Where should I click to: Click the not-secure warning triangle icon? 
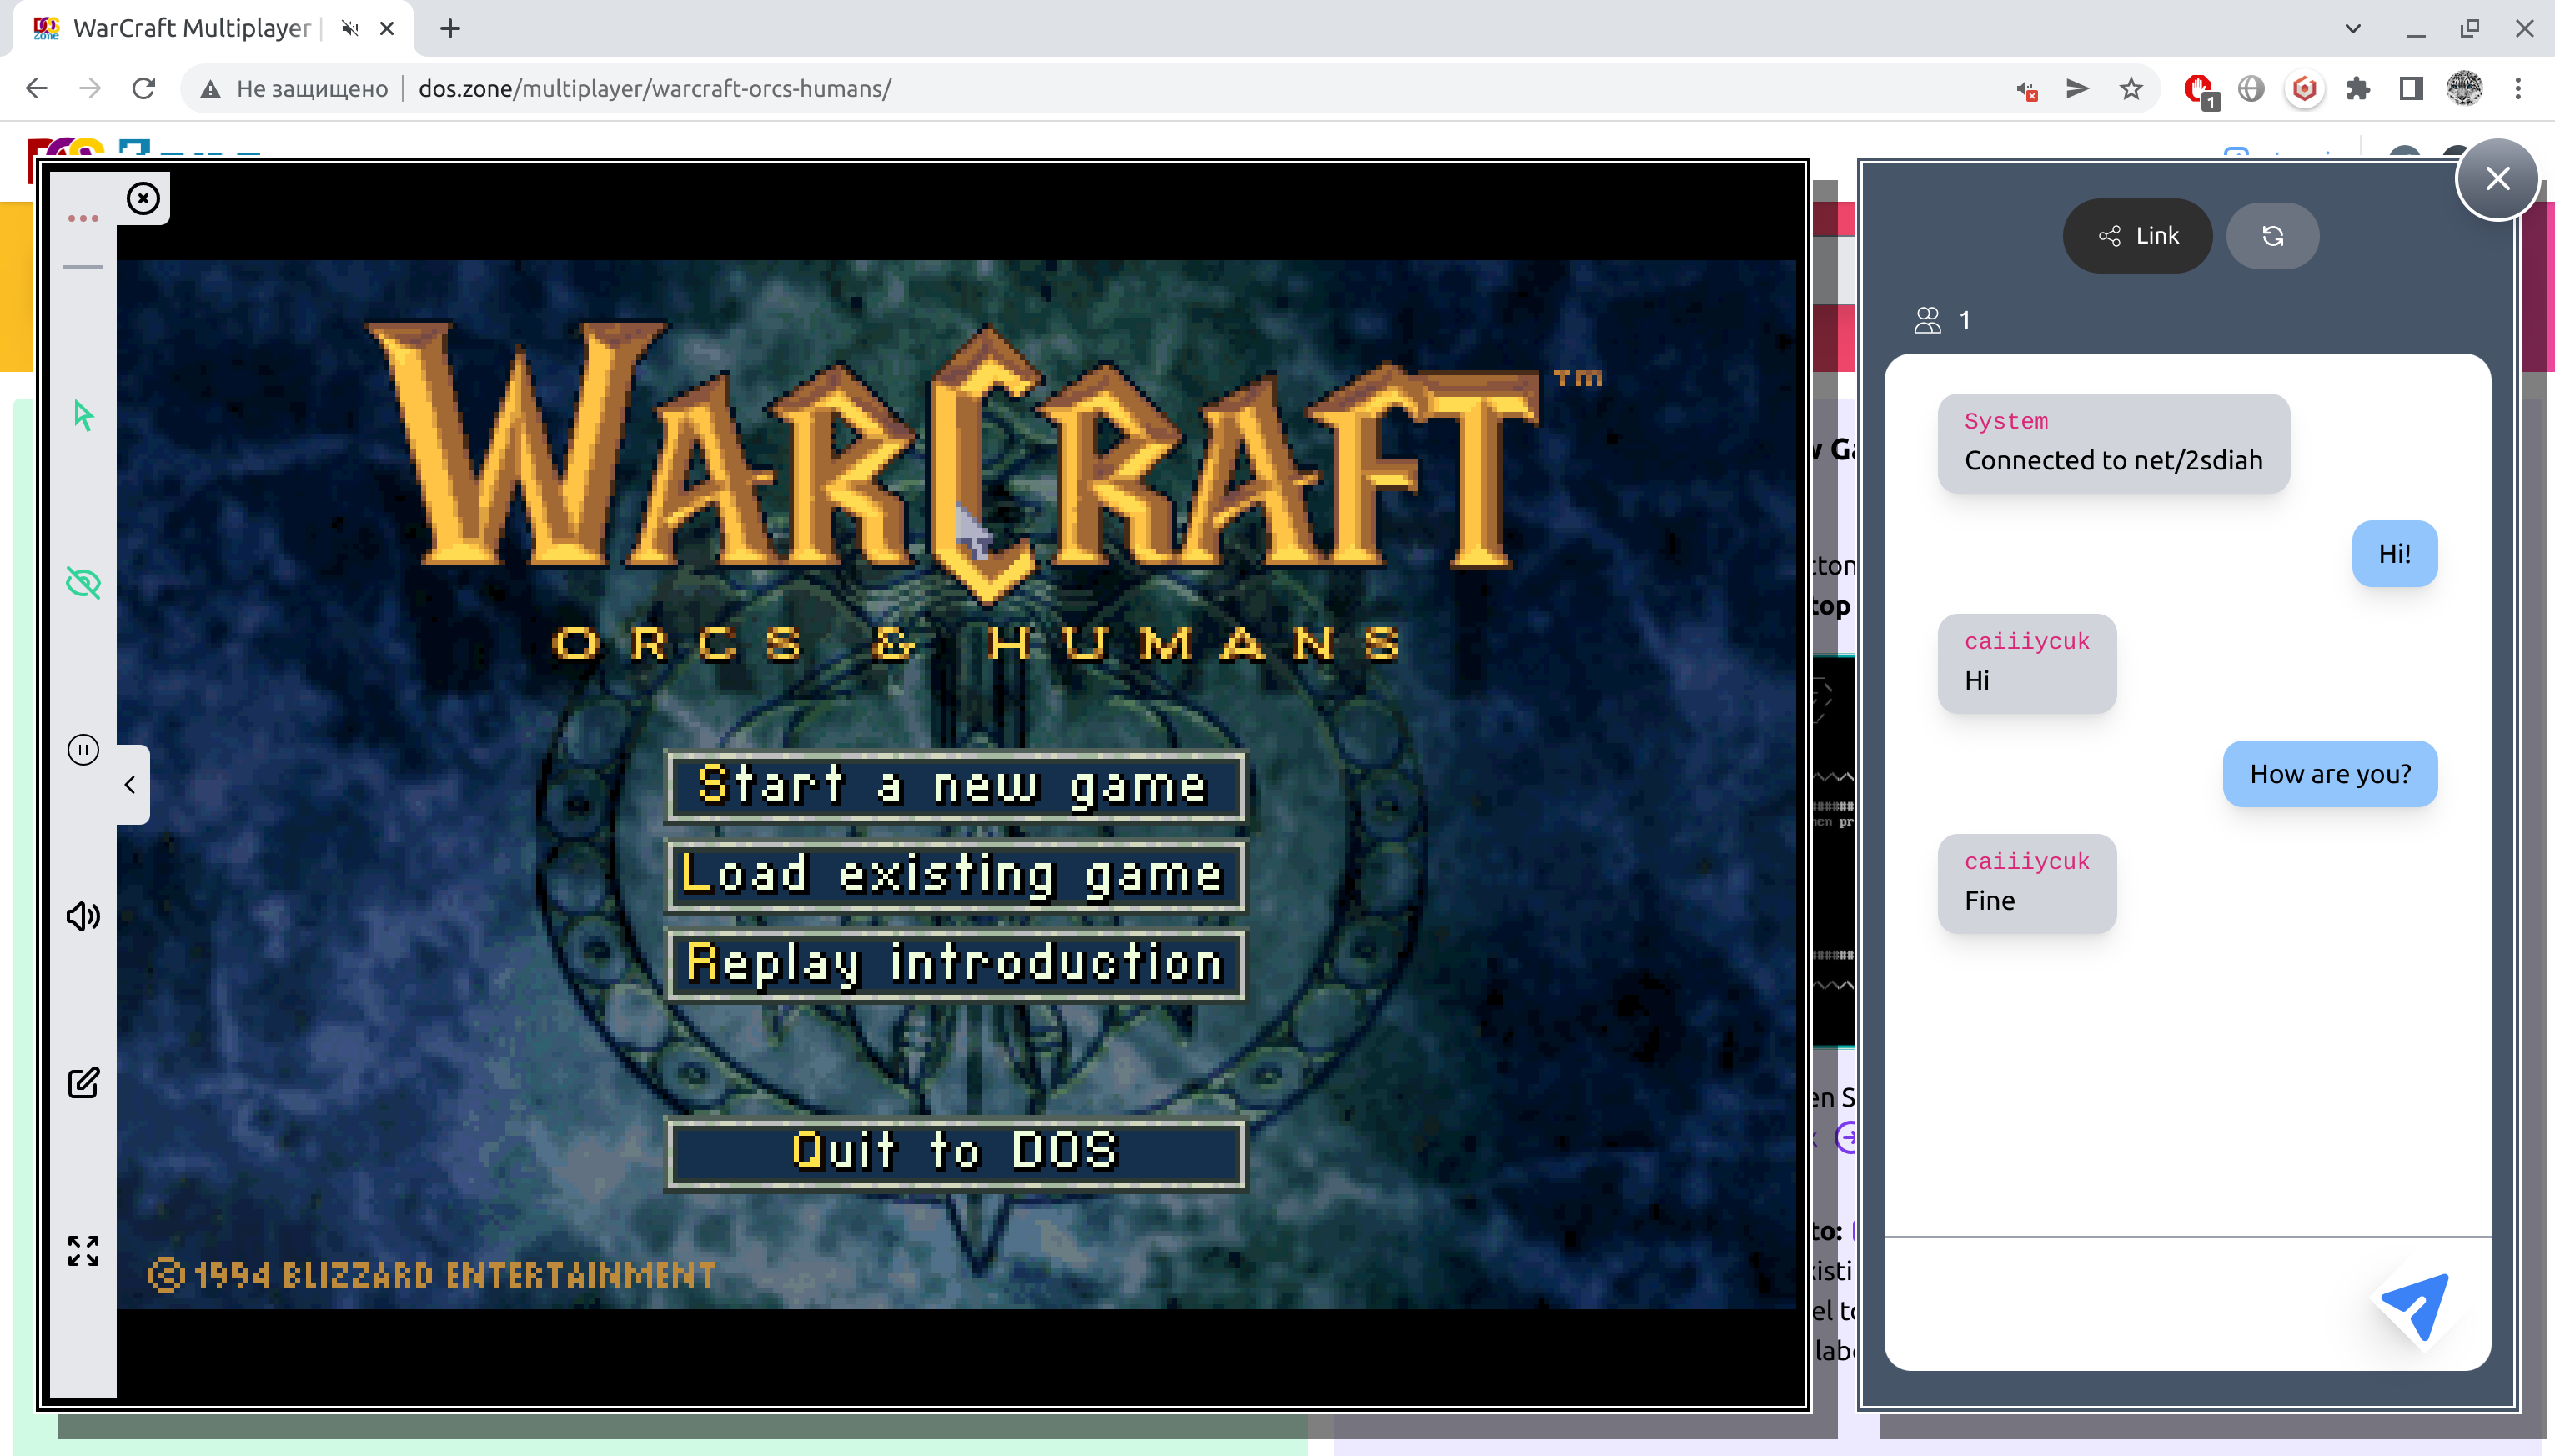click(x=210, y=89)
